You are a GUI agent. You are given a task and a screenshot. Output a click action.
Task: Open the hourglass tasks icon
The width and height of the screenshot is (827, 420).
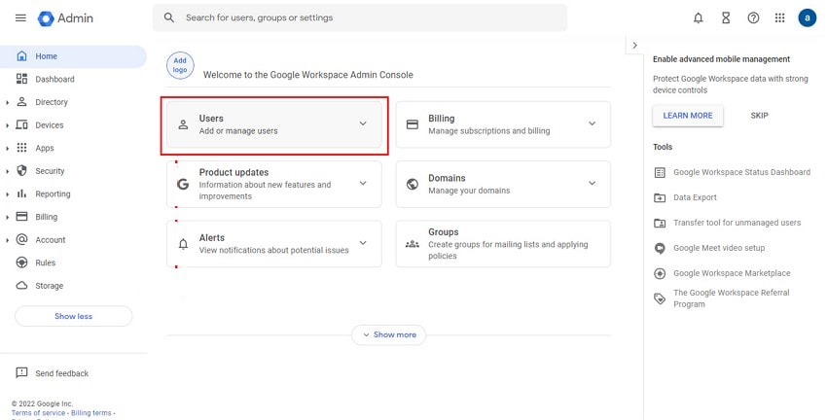(x=725, y=18)
